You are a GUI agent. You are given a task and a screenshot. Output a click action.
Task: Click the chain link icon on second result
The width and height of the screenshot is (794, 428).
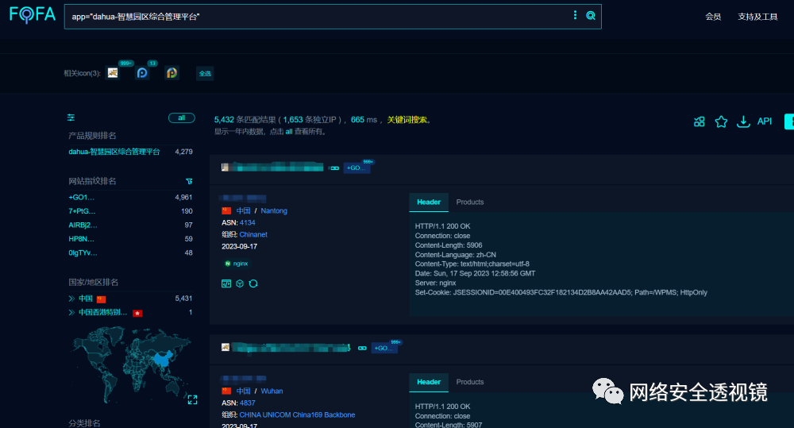pos(362,348)
